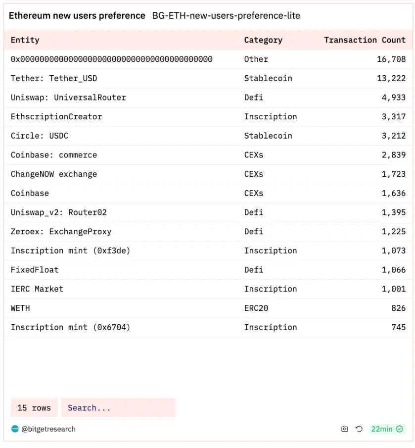Viewport: 415px width, 448px height.
Task: Click the ERC20 category cell
Action: pyautogui.click(x=256, y=308)
